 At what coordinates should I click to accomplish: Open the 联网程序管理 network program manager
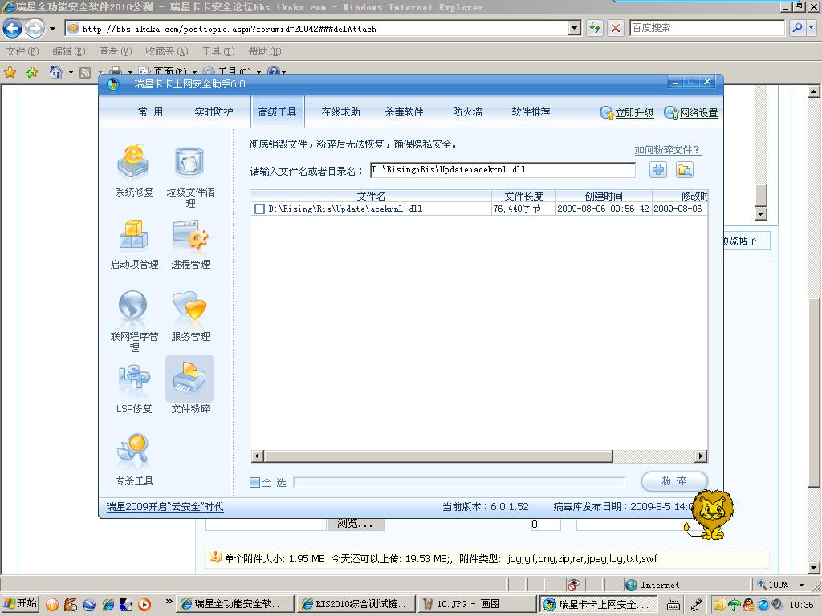(x=134, y=321)
